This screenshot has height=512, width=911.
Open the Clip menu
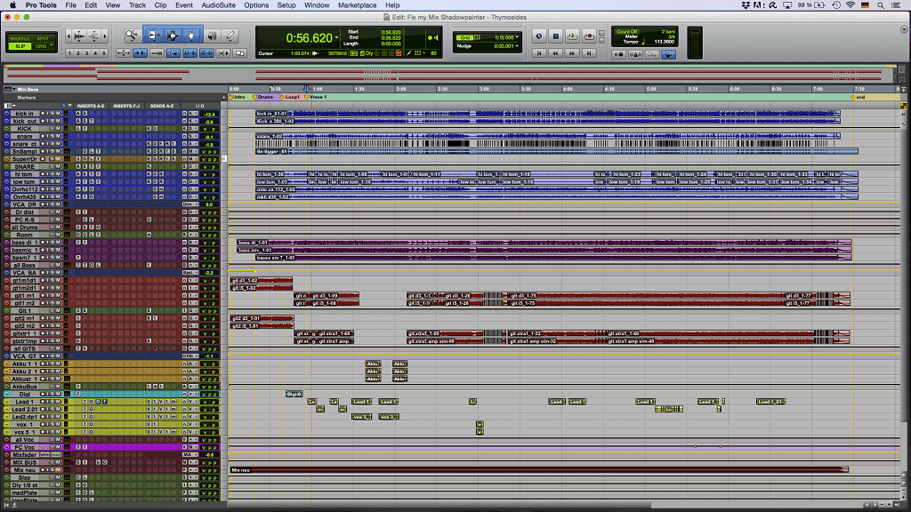pyautogui.click(x=160, y=5)
